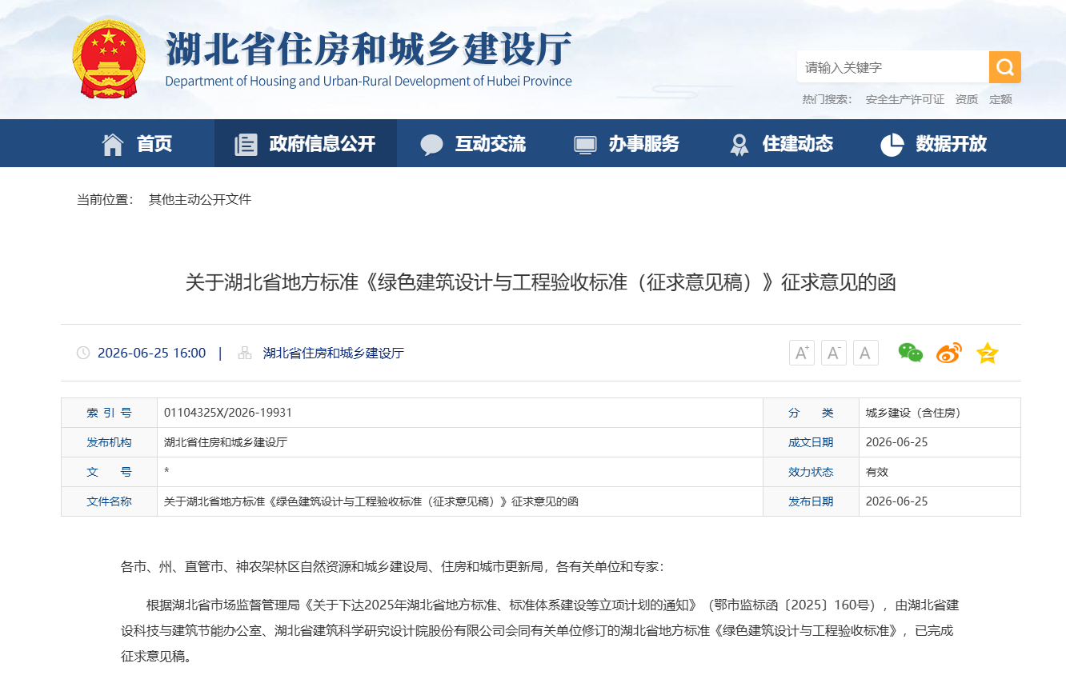Screen dimensions: 1066x683
Task: Click the 其他主动公开文件 breadcrumb link
Action: point(200,199)
